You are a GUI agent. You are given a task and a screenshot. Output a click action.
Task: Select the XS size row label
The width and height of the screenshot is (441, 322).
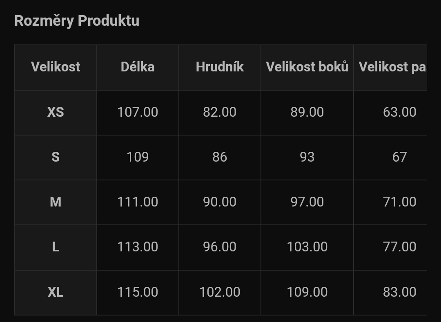coord(56,112)
